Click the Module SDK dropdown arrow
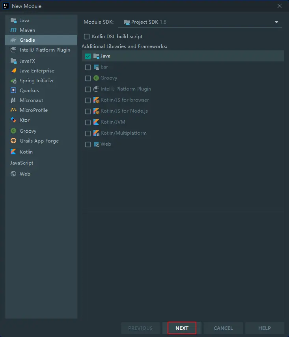Screen dimensions: 289x337 point(276,22)
